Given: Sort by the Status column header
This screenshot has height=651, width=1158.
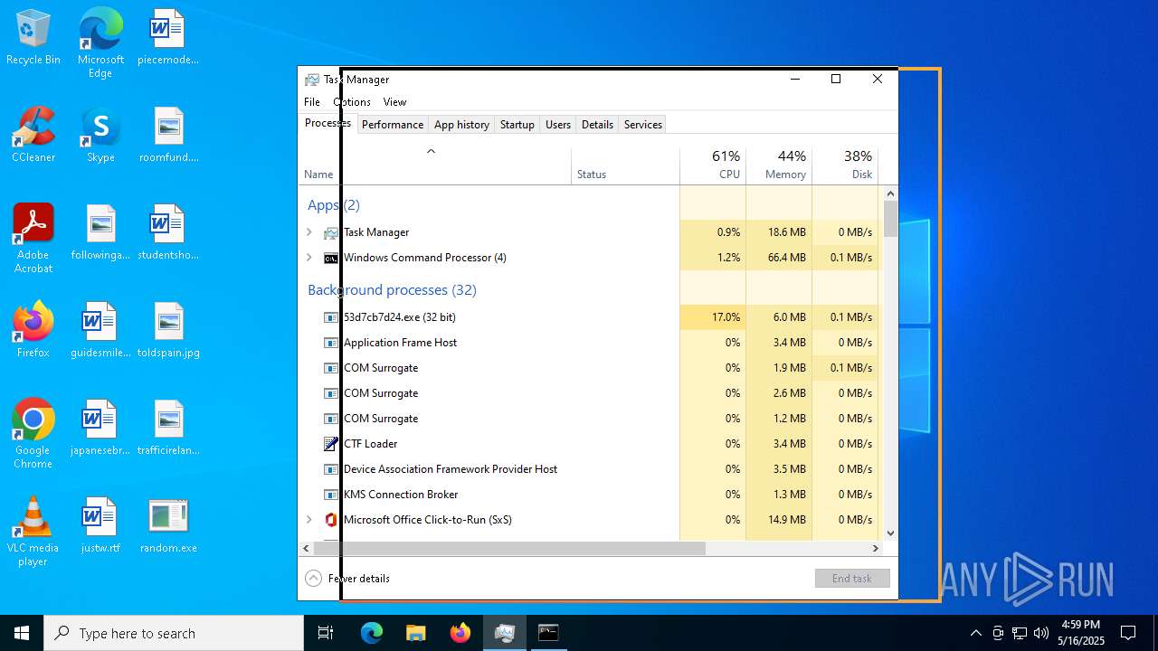Looking at the screenshot, I should (625, 165).
